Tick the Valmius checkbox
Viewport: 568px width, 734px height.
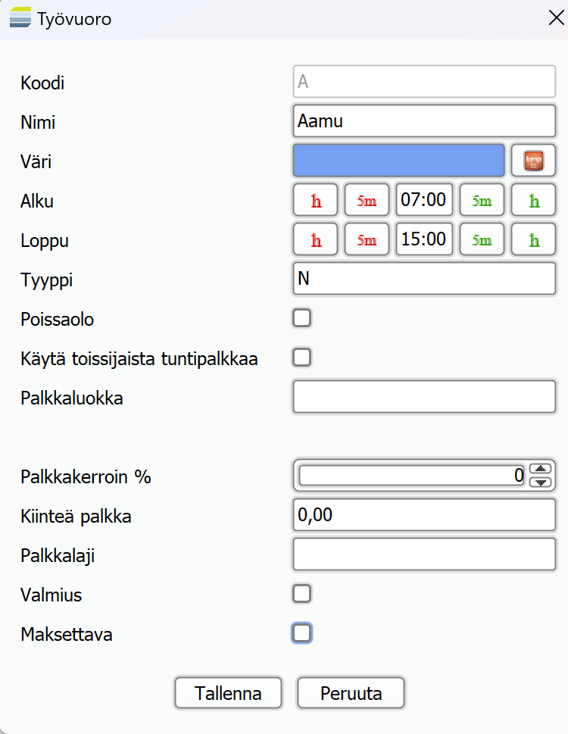[x=302, y=594]
